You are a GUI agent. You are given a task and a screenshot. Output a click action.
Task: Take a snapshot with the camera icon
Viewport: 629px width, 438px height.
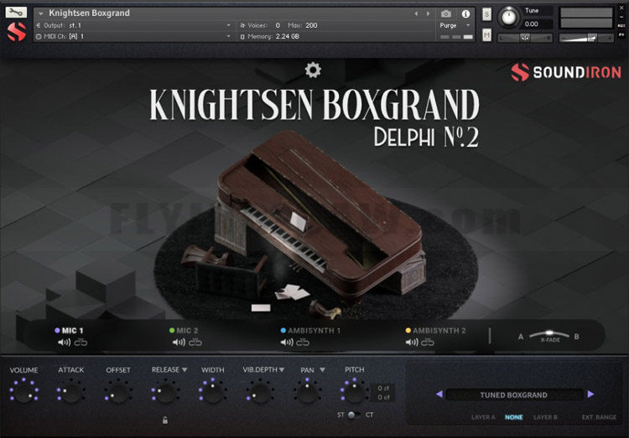point(445,14)
